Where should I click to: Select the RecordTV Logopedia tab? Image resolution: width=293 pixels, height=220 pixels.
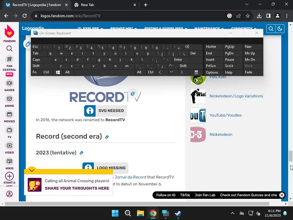37,5
